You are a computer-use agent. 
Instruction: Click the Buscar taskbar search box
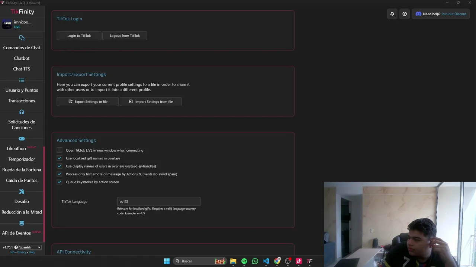click(x=200, y=261)
